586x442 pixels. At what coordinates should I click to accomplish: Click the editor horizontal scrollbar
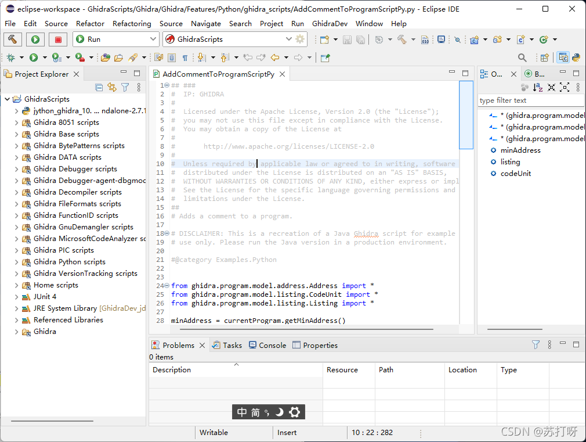[x=306, y=329]
